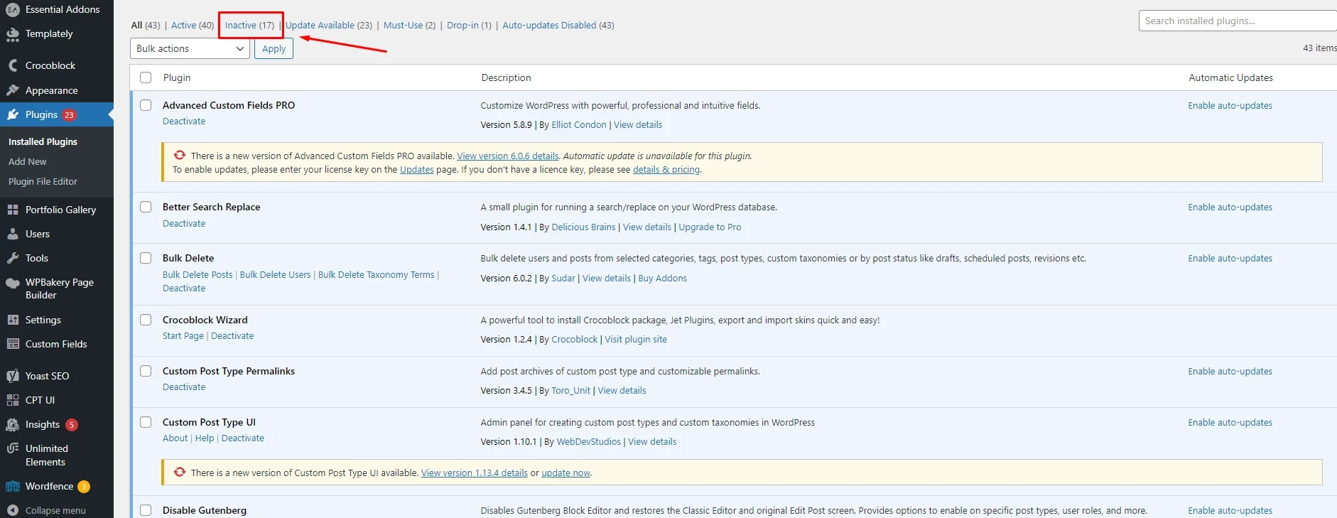The width and height of the screenshot is (1337, 518).
Task: Click the Portfolio Gallery grid icon
Action: pos(13,210)
